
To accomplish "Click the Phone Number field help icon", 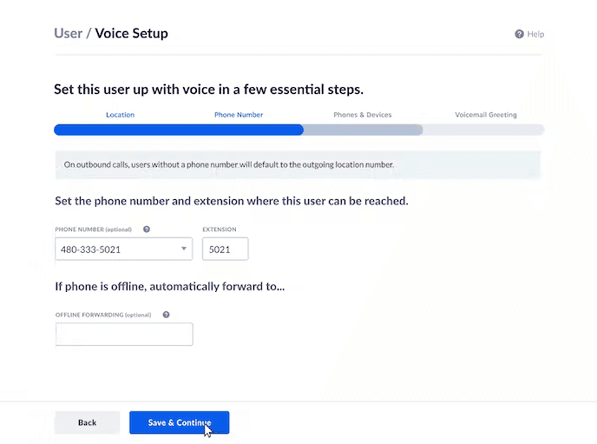I will tap(147, 230).
